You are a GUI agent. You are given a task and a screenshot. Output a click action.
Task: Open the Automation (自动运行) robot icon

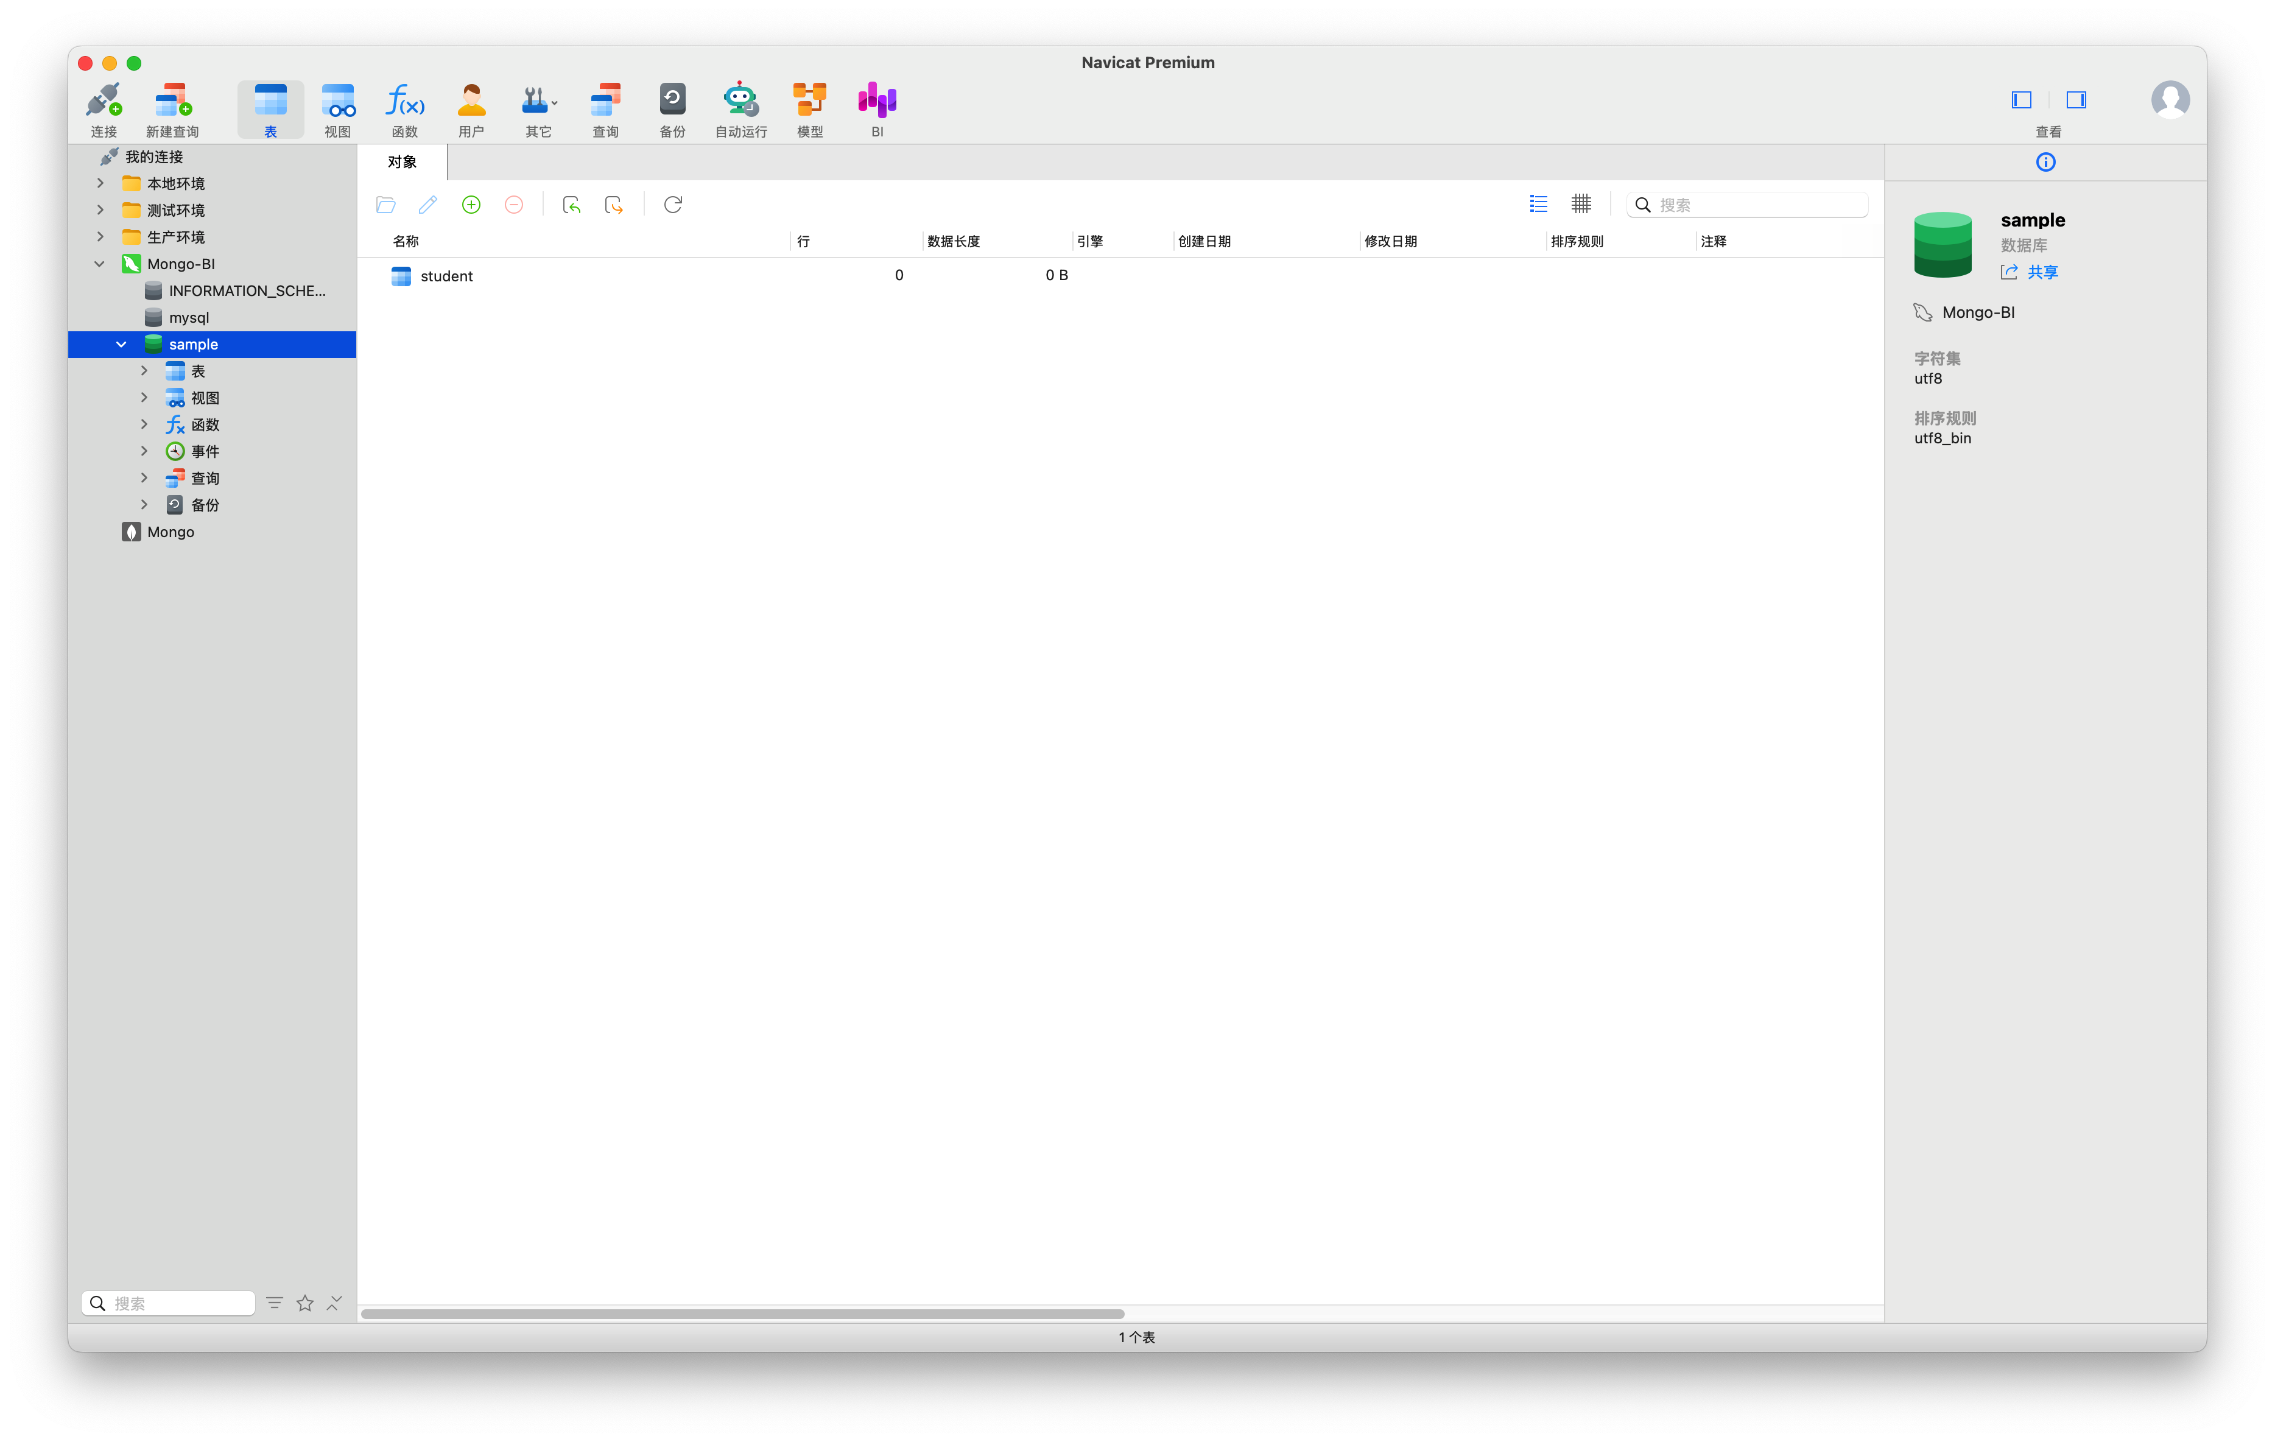click(740, 108)
